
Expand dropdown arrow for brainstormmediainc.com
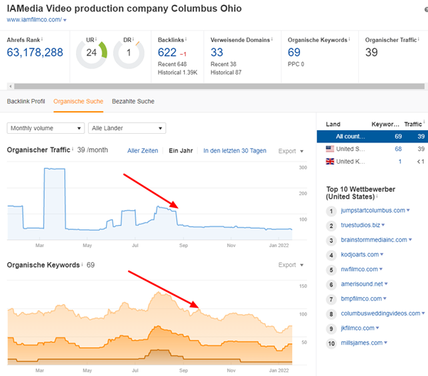click(x=410, y=240)
